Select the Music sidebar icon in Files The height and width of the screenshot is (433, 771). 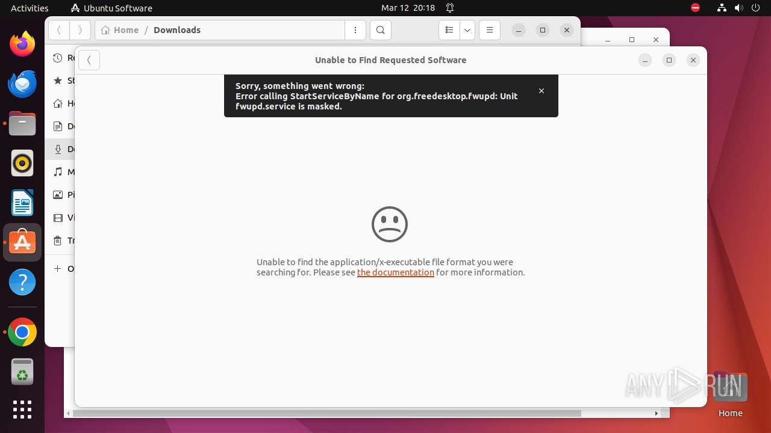pos(58,172)
